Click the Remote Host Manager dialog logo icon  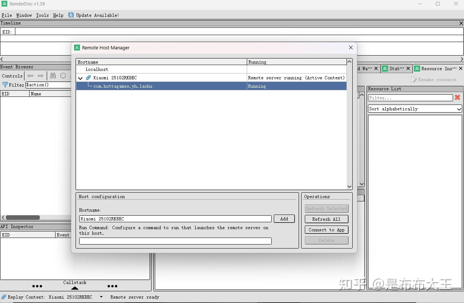(x=77, y=48)
